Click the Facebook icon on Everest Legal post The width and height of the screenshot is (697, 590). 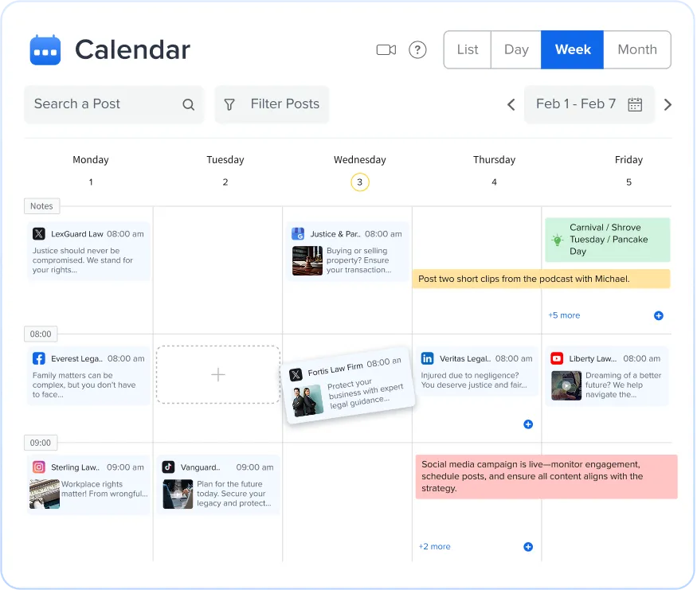[39, 358]
